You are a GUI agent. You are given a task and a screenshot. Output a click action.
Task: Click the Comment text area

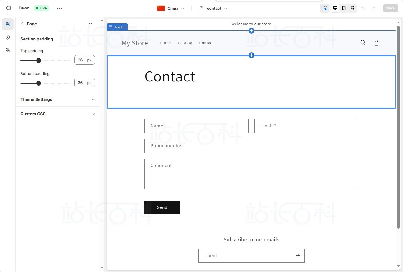click(x=251, y=174)
